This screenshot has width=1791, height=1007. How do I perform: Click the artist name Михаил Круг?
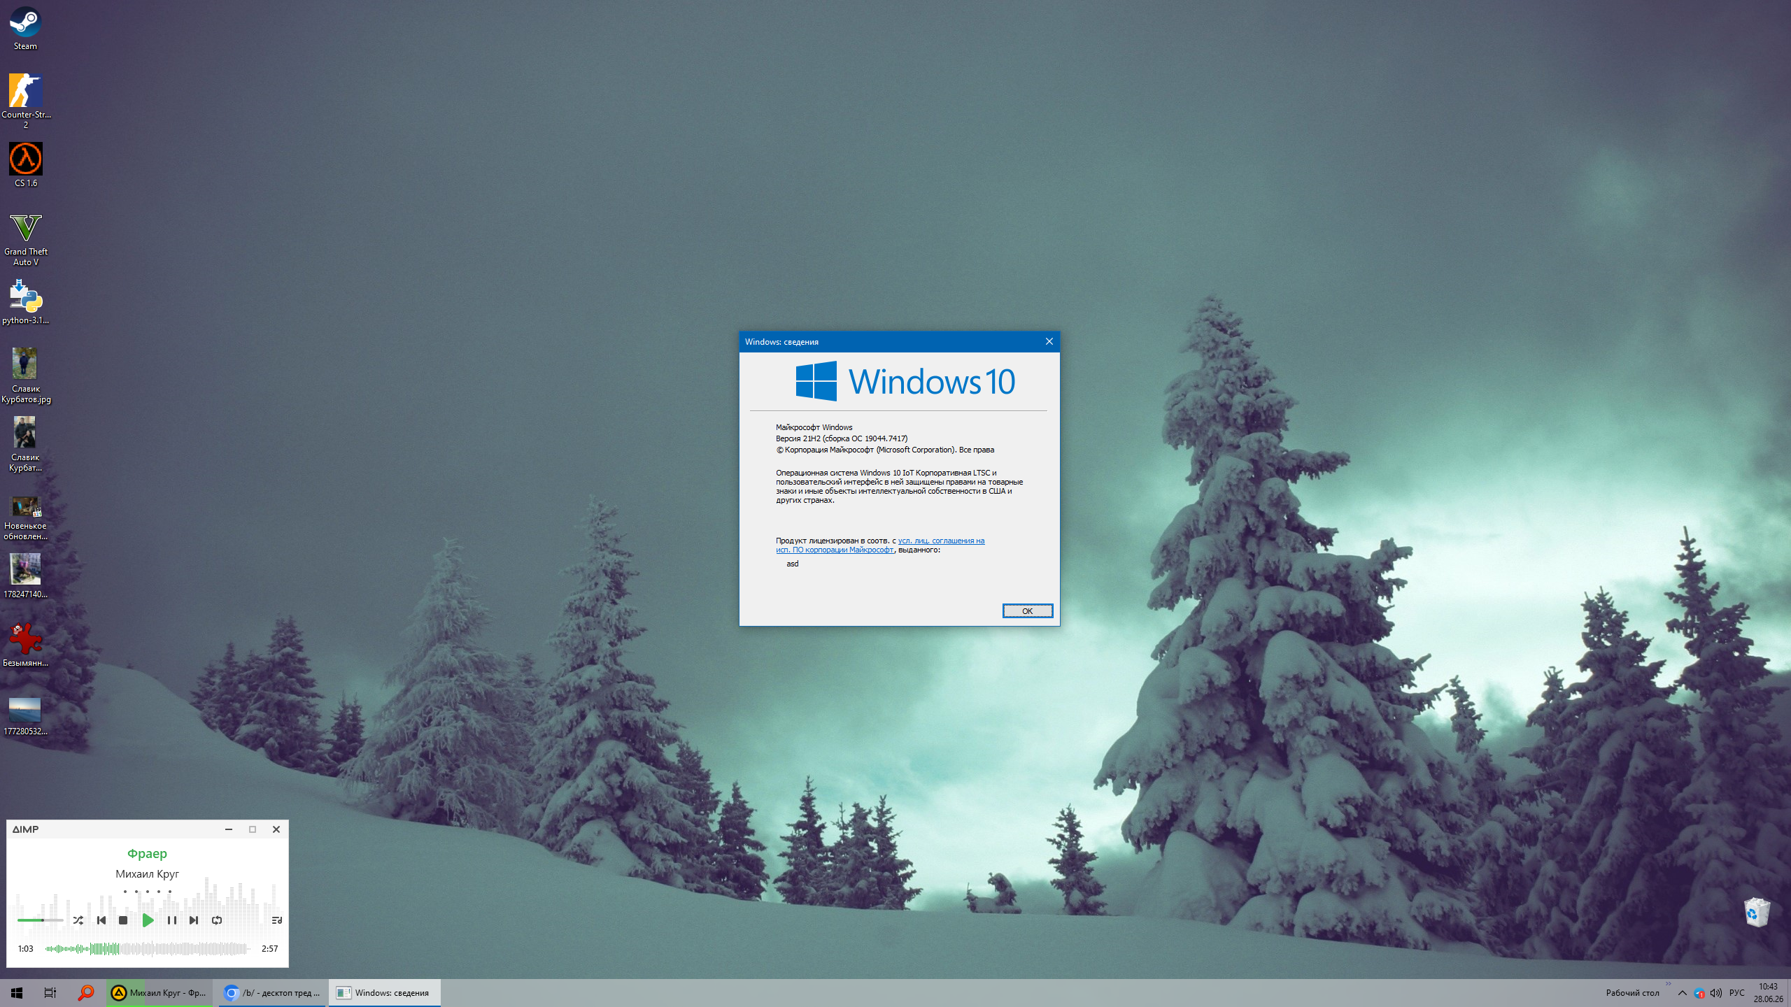[147, 874]
